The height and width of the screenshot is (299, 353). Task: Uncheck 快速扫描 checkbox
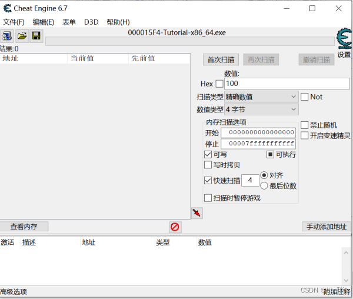coord(208,180)
